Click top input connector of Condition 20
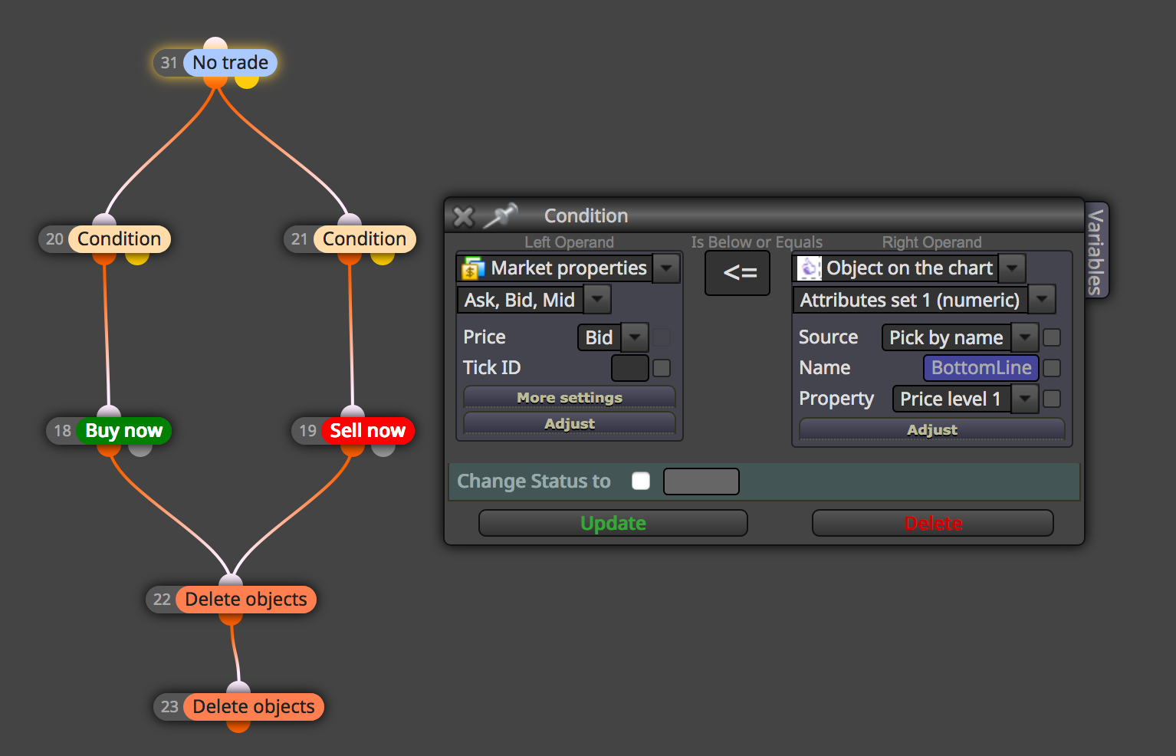The height and width of the screenshot is (756, 1176). click(x=104, y=220)
